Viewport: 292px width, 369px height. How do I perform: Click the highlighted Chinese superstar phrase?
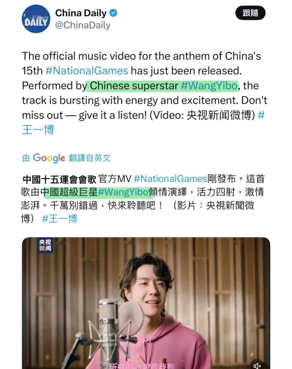pyautogui.click(x=134, y=86)
